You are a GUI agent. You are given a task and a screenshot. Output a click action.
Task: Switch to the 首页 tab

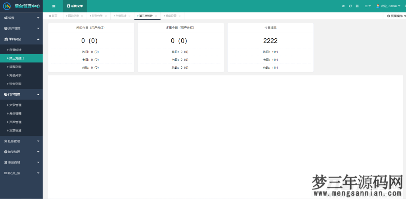53,16
